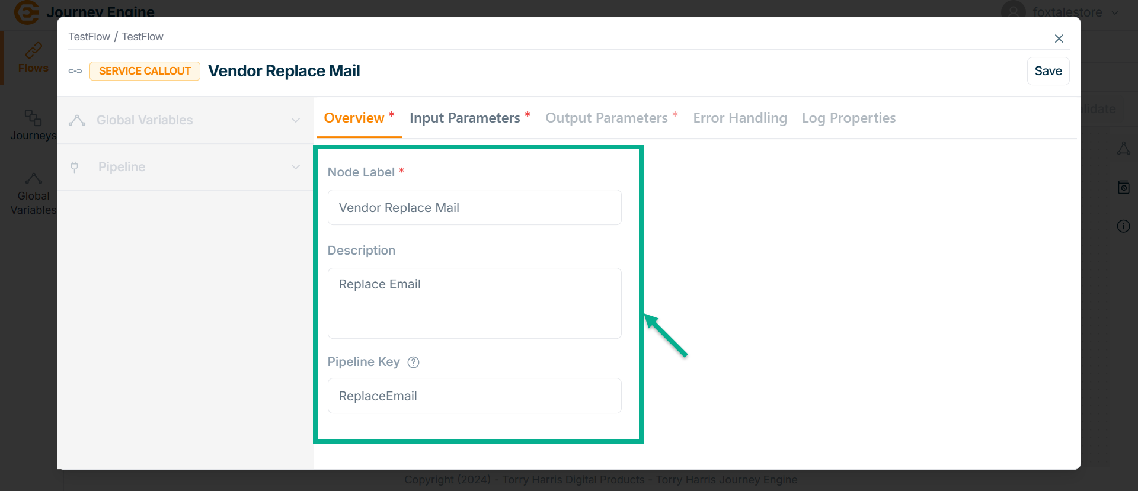The image size is (1138, 491).
Task: Click the service callout link icon
Action: coord(75,71)
